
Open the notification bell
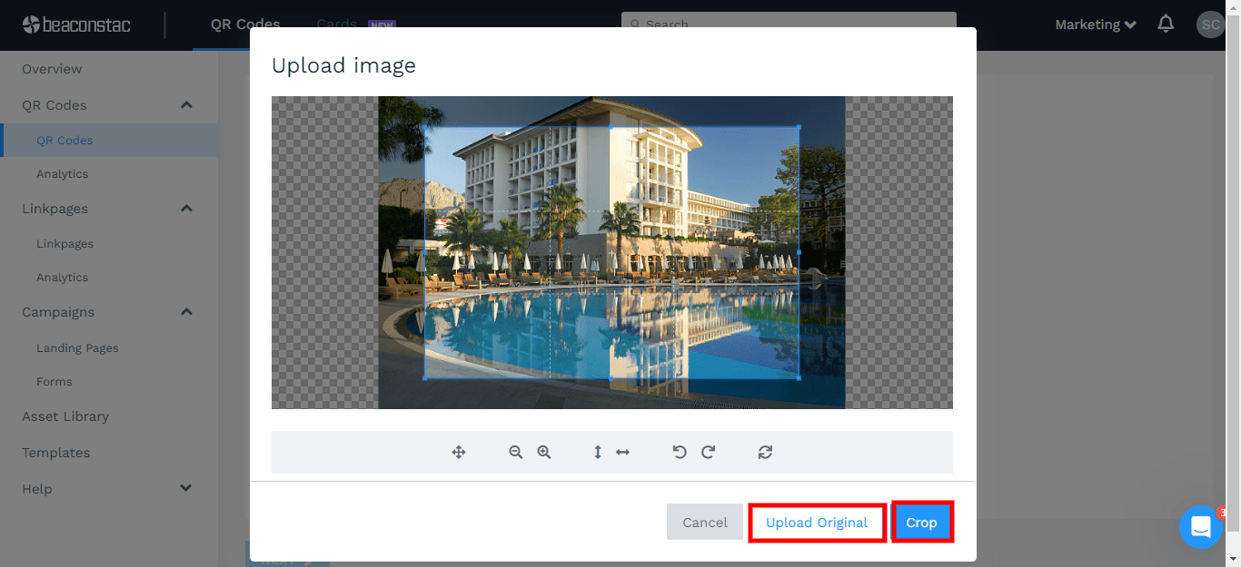[x=1166, y=24]
